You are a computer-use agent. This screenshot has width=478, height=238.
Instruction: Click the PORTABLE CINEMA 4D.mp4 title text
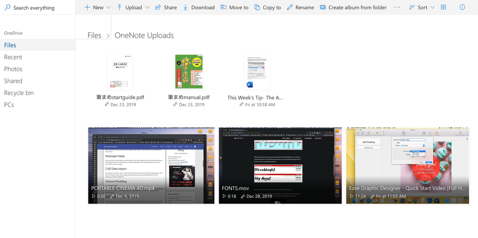(123, 188)
